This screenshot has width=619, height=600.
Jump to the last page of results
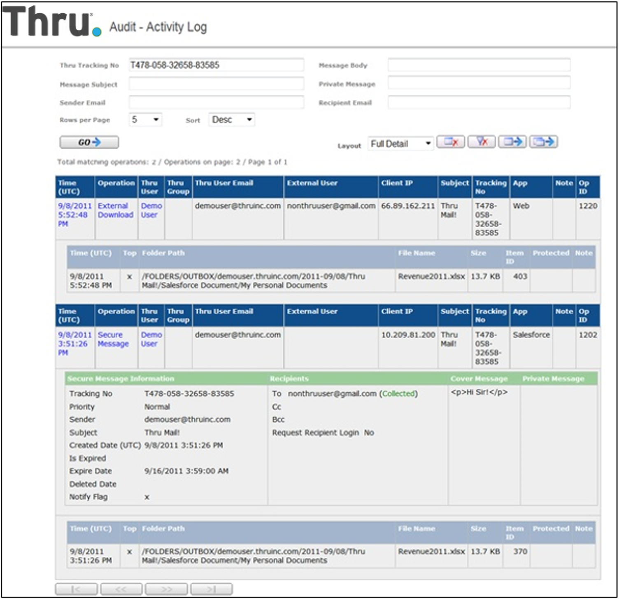(211, 589)
